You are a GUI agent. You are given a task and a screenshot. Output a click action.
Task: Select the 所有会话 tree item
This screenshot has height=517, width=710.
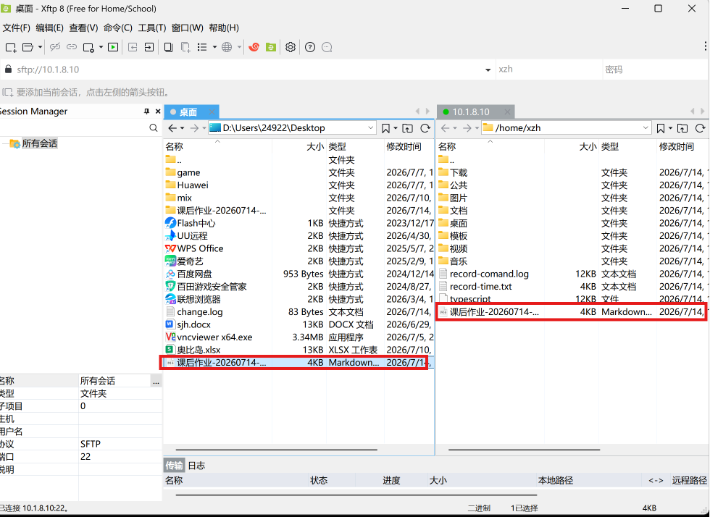[39, 143]
